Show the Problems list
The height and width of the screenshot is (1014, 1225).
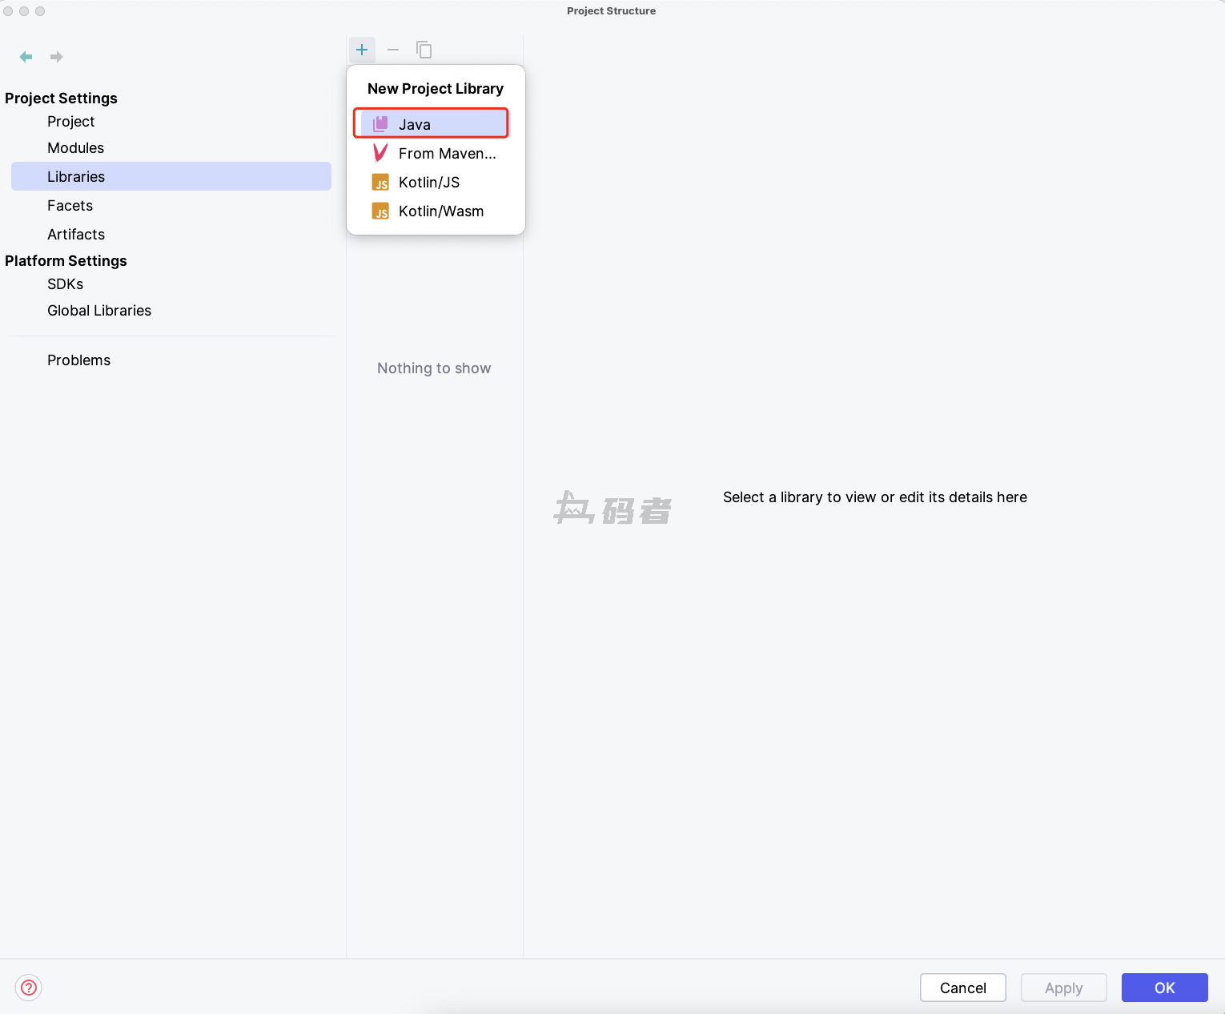78,360
